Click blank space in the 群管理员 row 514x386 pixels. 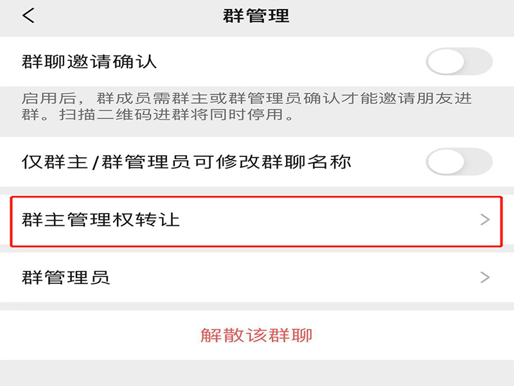pyautogui.click(x=289, y=278)
